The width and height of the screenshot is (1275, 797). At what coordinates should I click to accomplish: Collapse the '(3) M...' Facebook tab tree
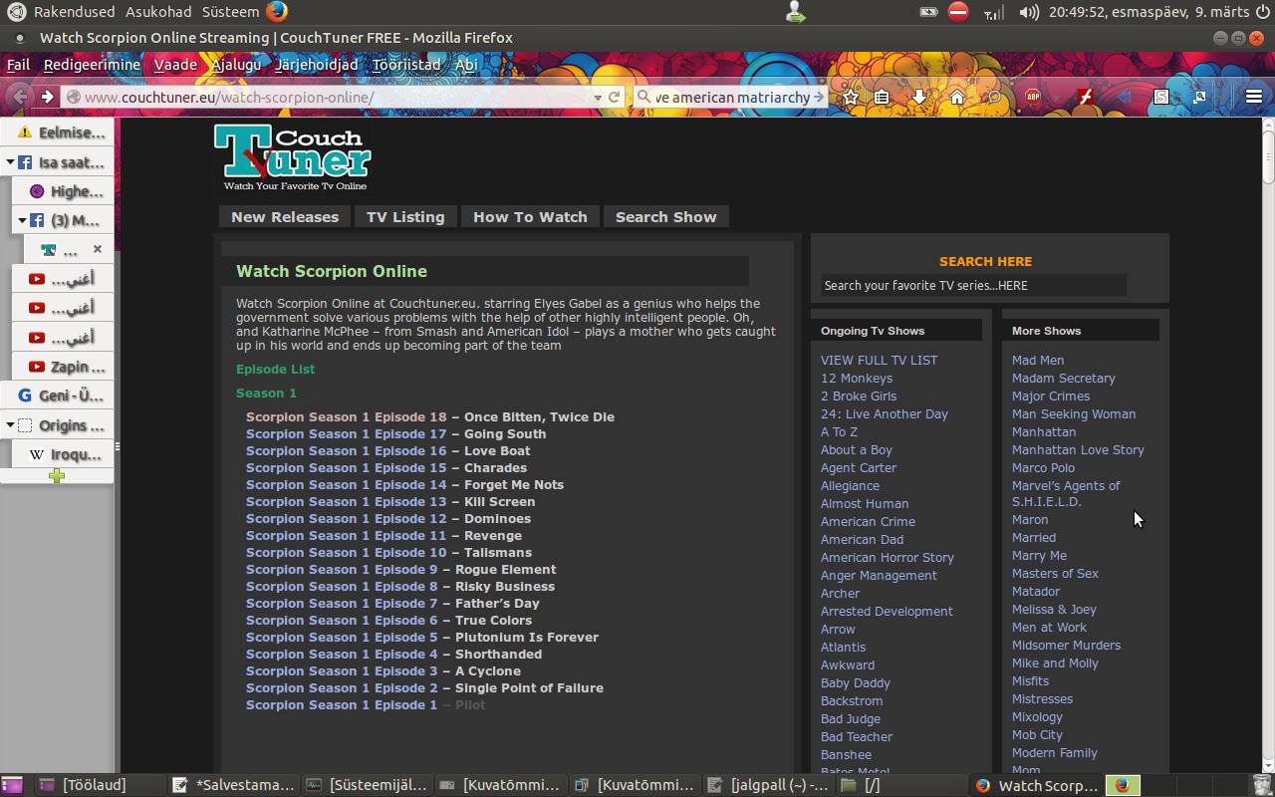click(22, 220)
